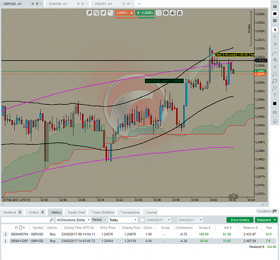Click the last icon in chart toolbar

point(180,13)
